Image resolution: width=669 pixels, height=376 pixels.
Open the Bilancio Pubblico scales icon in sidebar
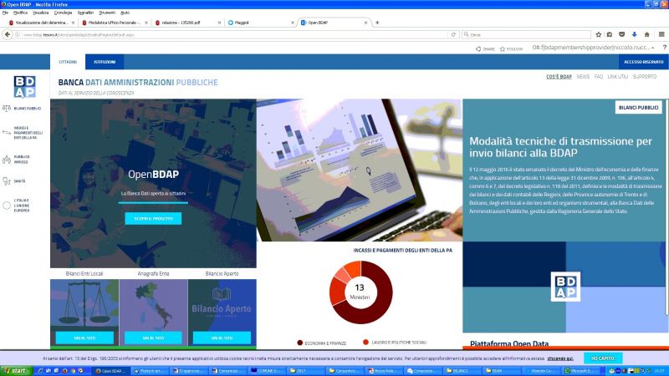tap(7, 109)
